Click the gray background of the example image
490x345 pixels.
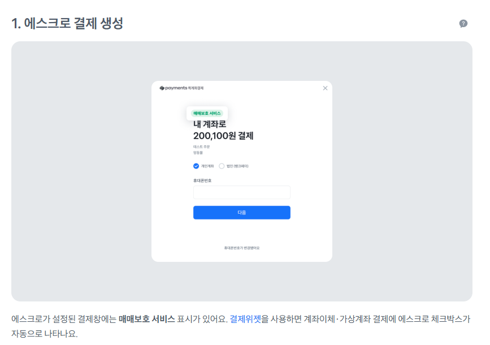click(79, 170)
